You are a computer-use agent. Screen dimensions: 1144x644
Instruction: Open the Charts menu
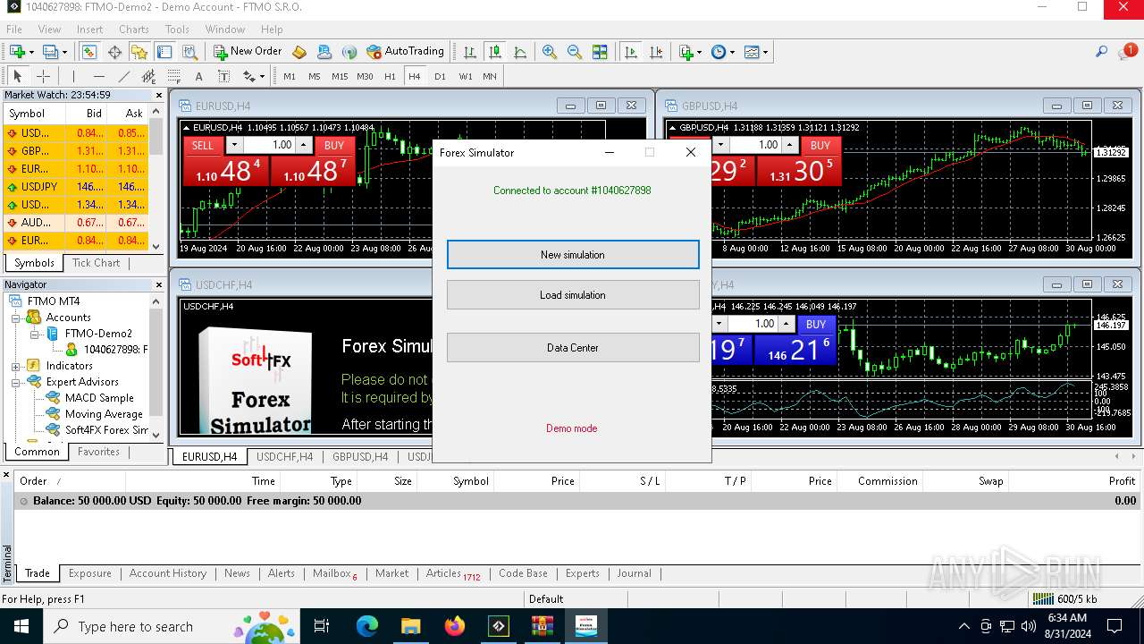[x=134, y=30]
